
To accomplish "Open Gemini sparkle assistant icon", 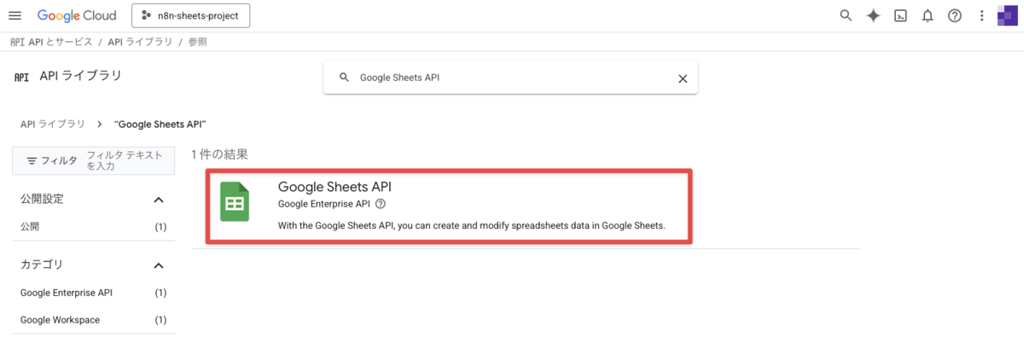I will [x=873, y=15].
